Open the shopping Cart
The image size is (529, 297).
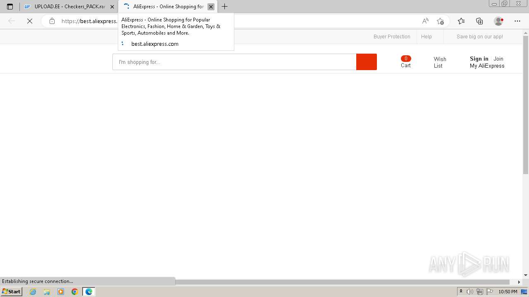(x=406, y=62)
